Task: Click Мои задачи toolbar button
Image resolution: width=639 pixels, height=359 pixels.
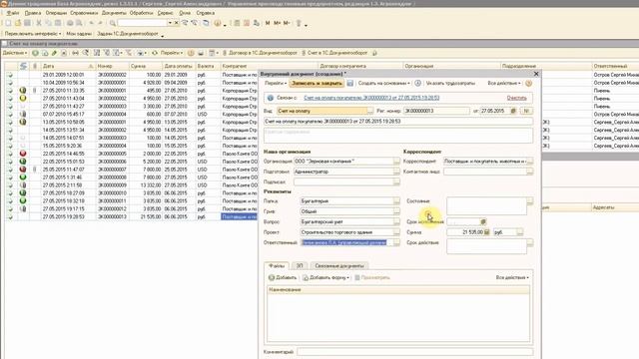Action: (x=79, y=34)
